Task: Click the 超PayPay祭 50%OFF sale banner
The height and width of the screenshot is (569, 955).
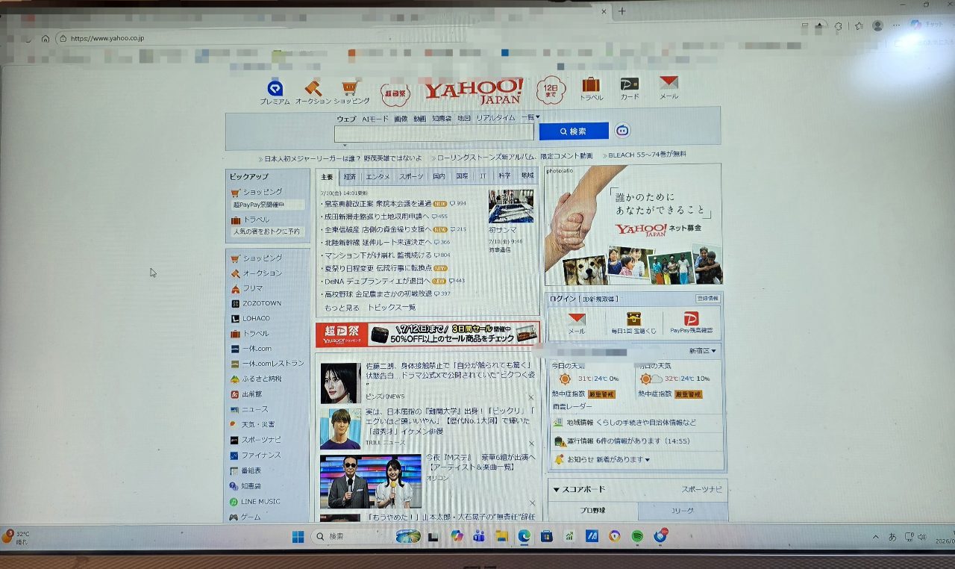Action: coord(428,335)
